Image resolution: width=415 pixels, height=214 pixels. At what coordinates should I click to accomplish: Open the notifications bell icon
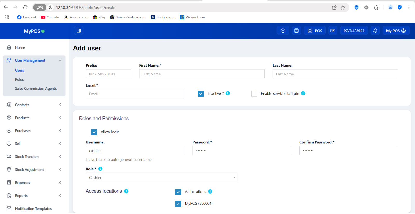[375, 31]
